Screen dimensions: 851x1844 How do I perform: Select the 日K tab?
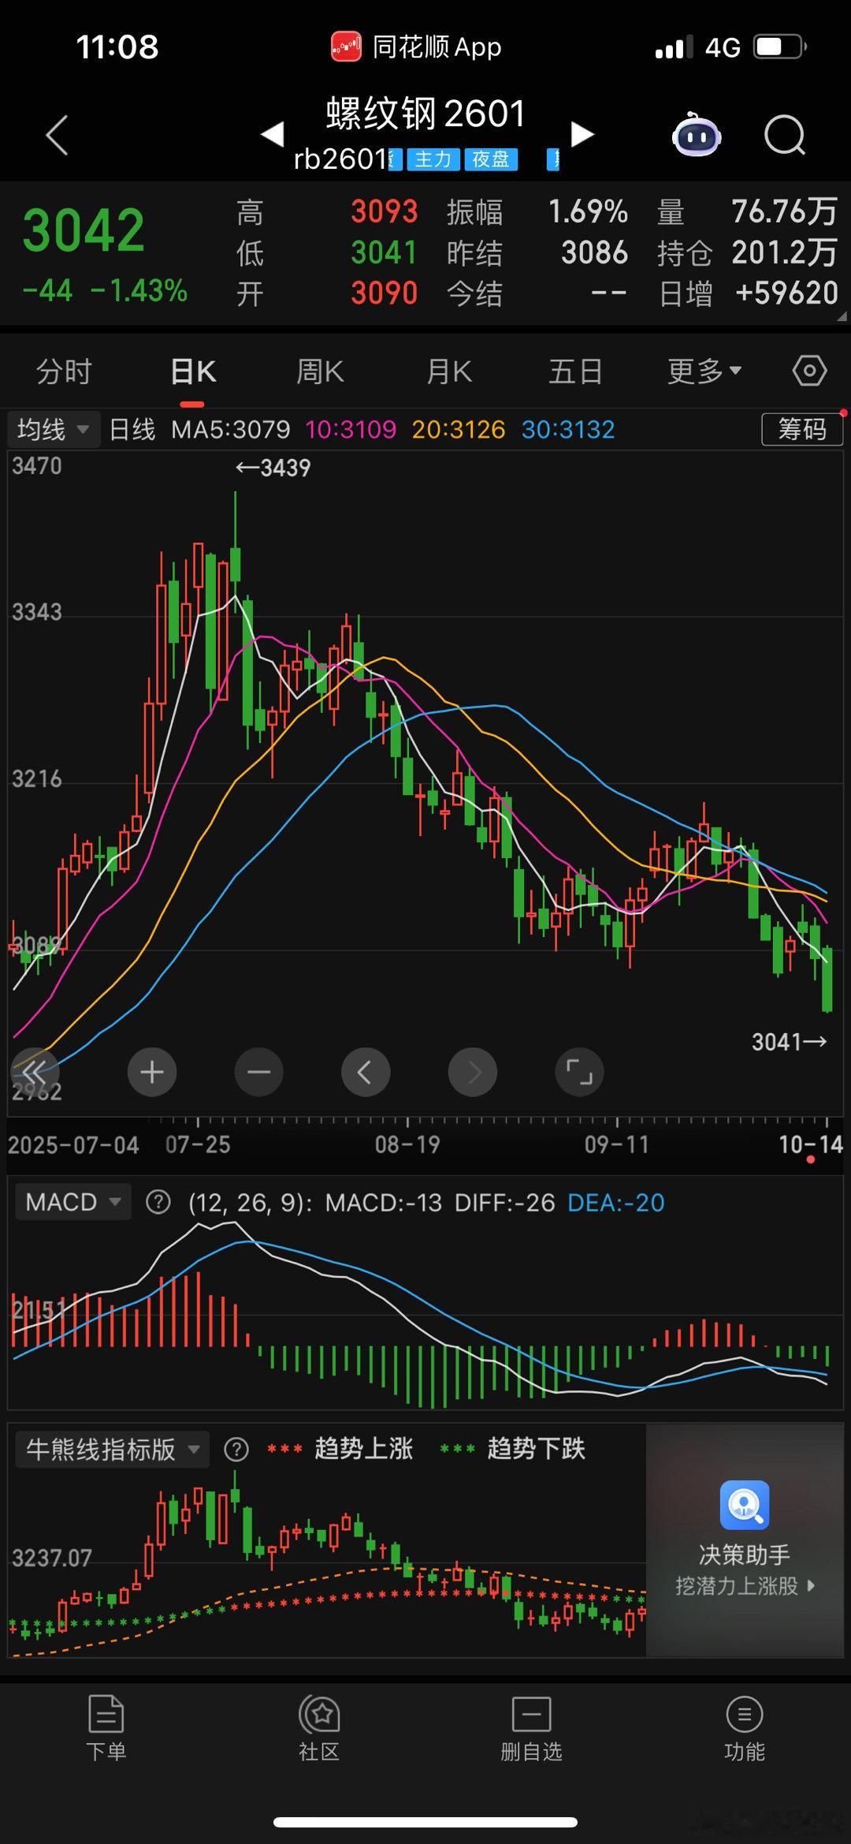pos(193,371)
